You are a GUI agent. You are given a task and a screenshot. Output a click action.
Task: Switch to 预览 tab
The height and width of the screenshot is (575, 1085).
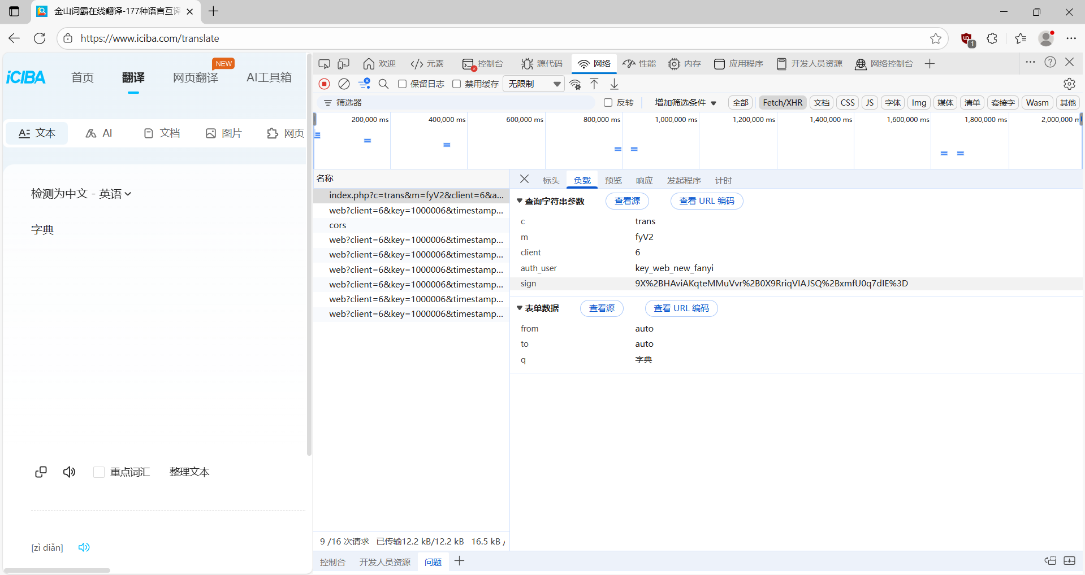coord(613,181)
